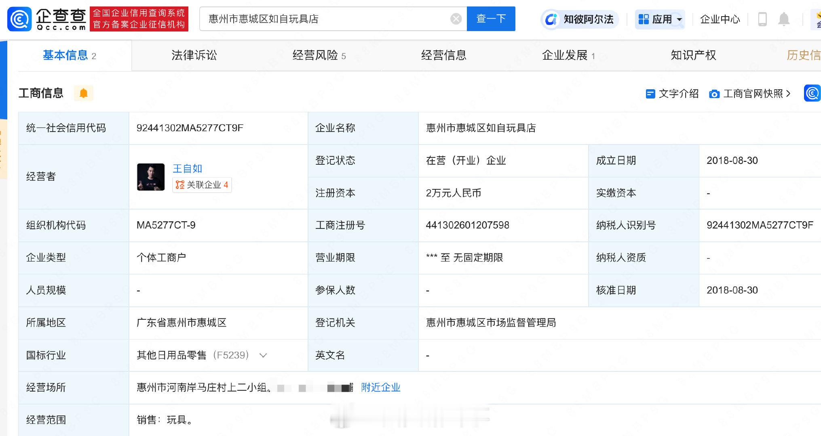Viewport: 821px width, 436px height.
Task: Click 在营（开业）企业 status value
Action: point(466,161)
